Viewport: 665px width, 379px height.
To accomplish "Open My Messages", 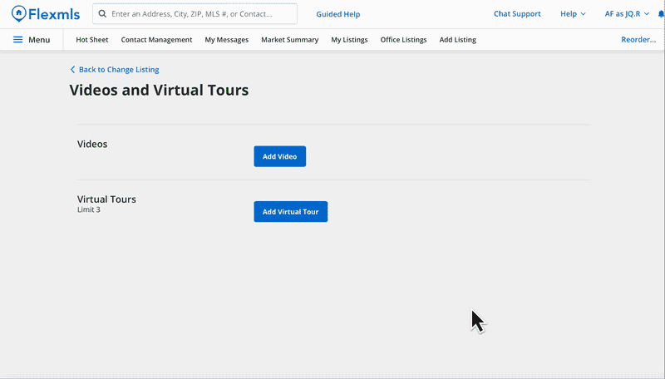I will pos(226,40).
